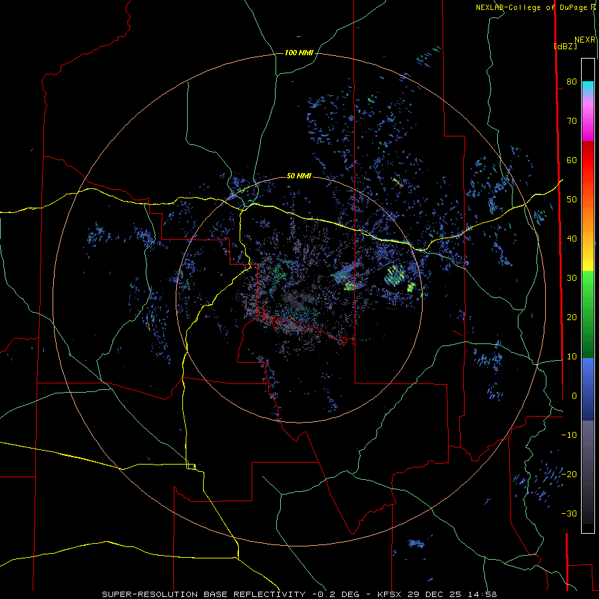Screen dimensions: 599x599
Task: Click the 100 NMI range ring label
Action: pos(299,53)
